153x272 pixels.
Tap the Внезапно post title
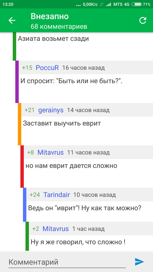[50, 16]
